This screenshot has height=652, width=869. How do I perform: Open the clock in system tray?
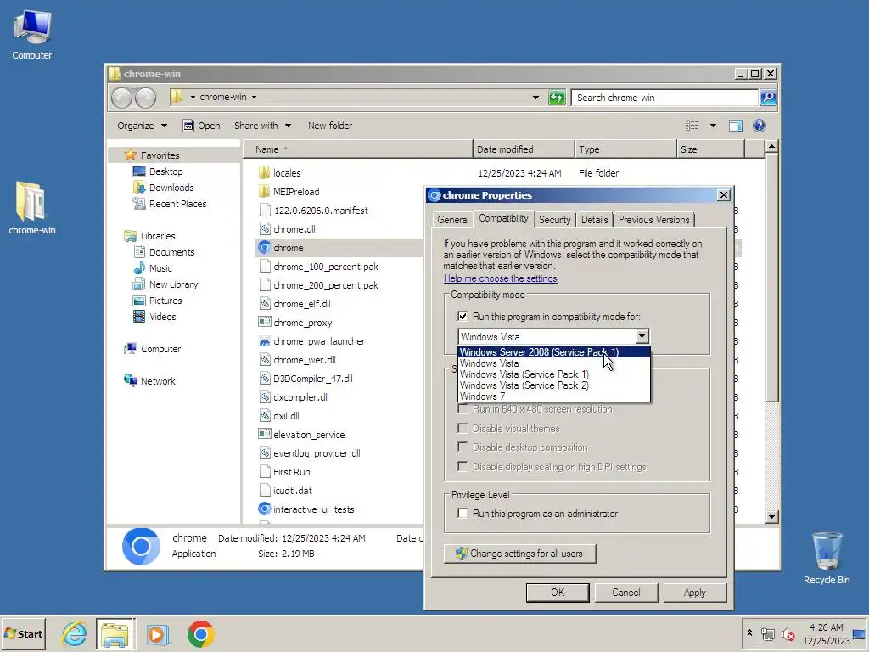(x=827, y=633)
